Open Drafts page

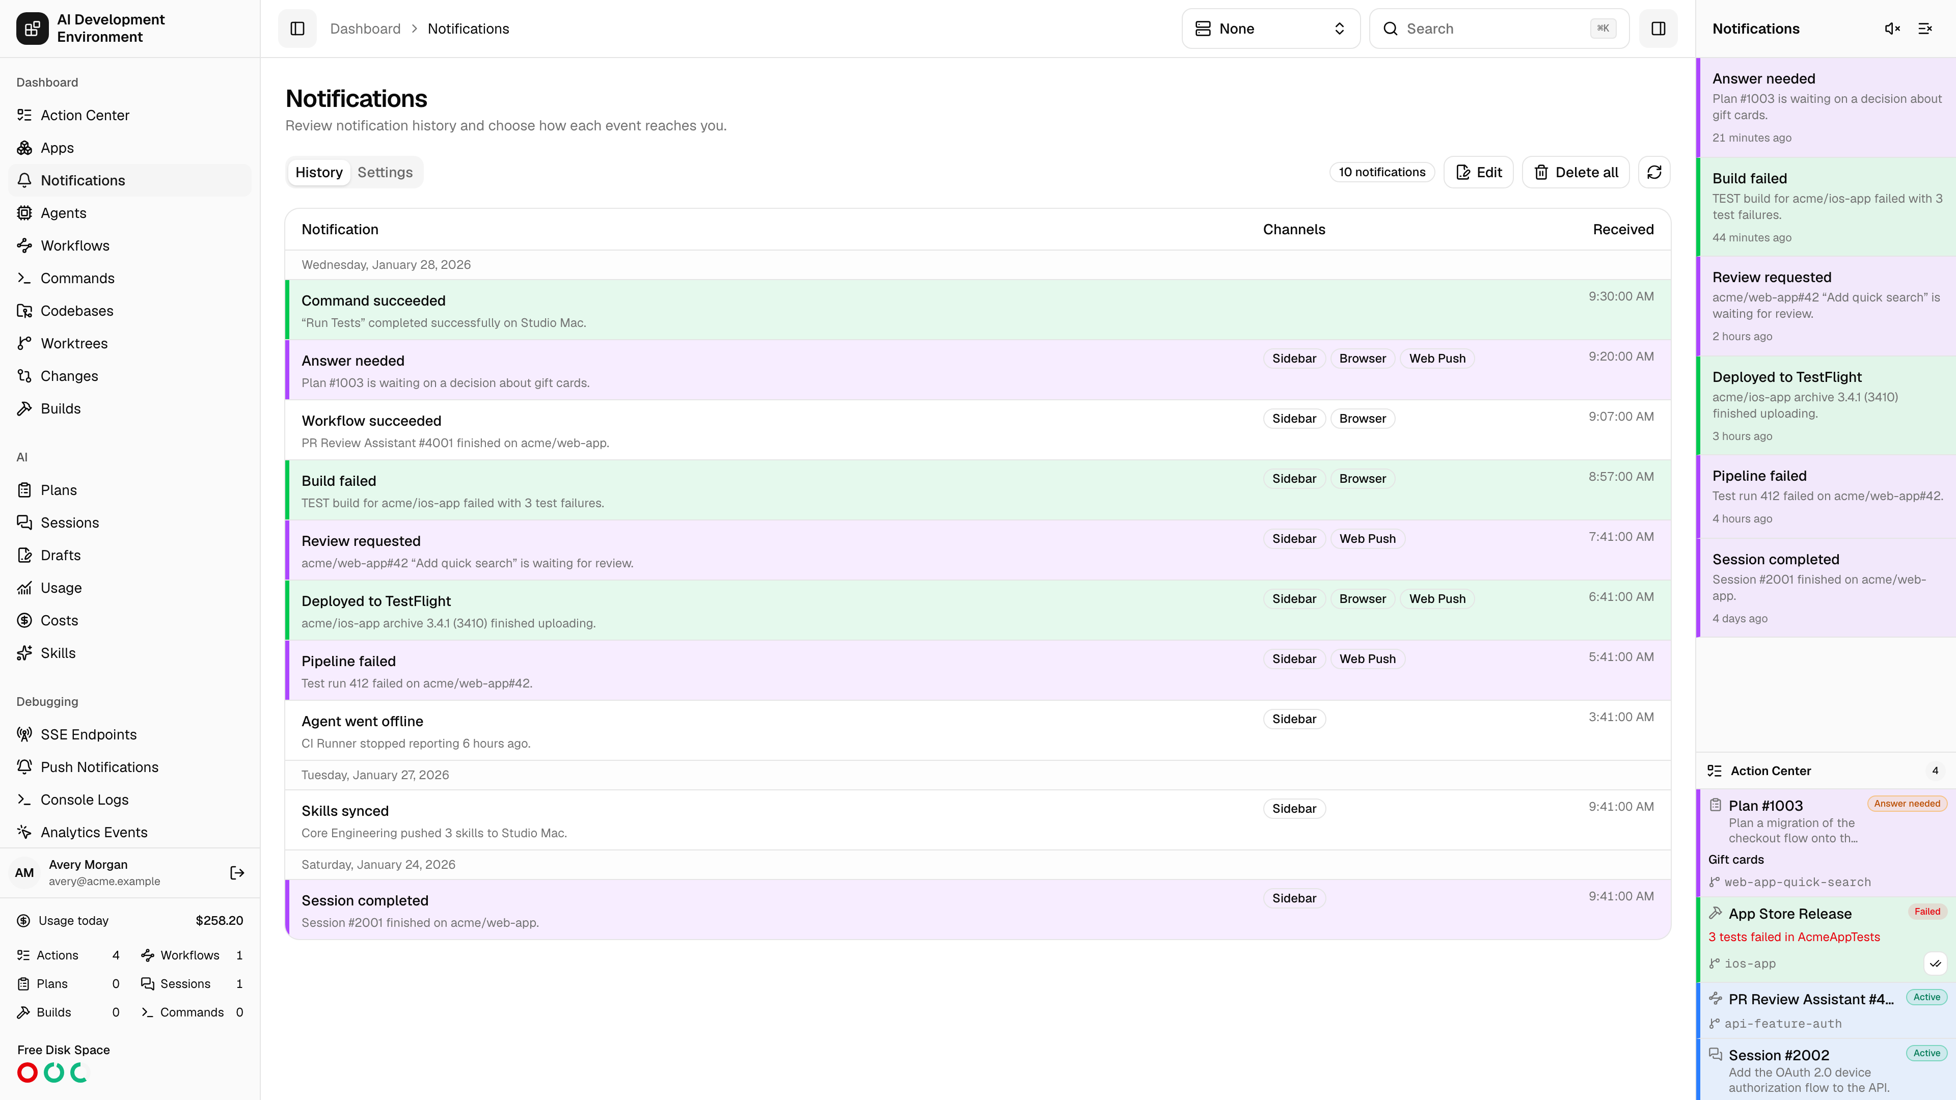130,556
